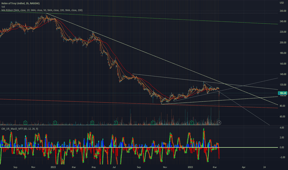Click the 0.00 MACD scale label
This screenshot has width=288, height=170.
coord(282,147)
